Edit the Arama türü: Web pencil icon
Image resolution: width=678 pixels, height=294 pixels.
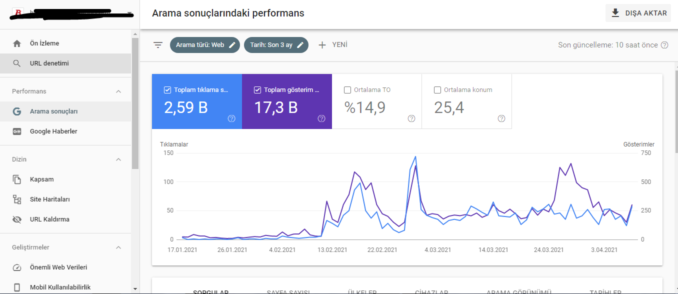[x=232, y=45]
